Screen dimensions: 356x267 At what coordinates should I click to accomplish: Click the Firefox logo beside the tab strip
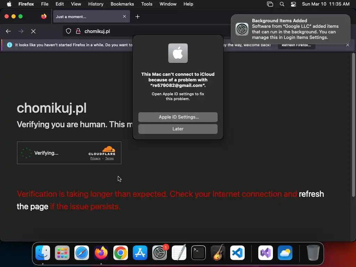(x=43, y=16)
